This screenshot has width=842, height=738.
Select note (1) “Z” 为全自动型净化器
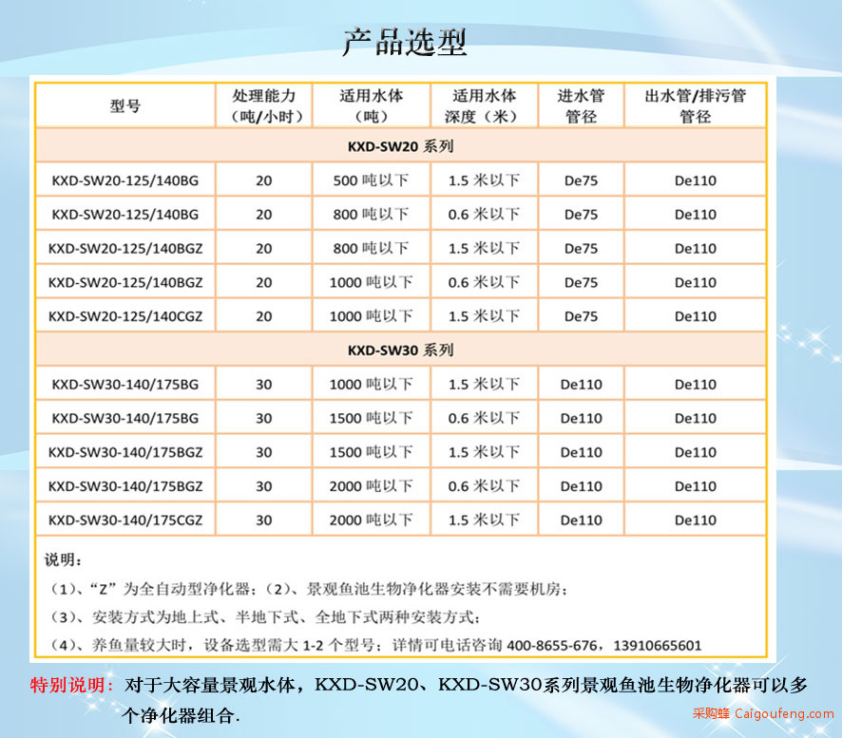[x=152, y=589]
